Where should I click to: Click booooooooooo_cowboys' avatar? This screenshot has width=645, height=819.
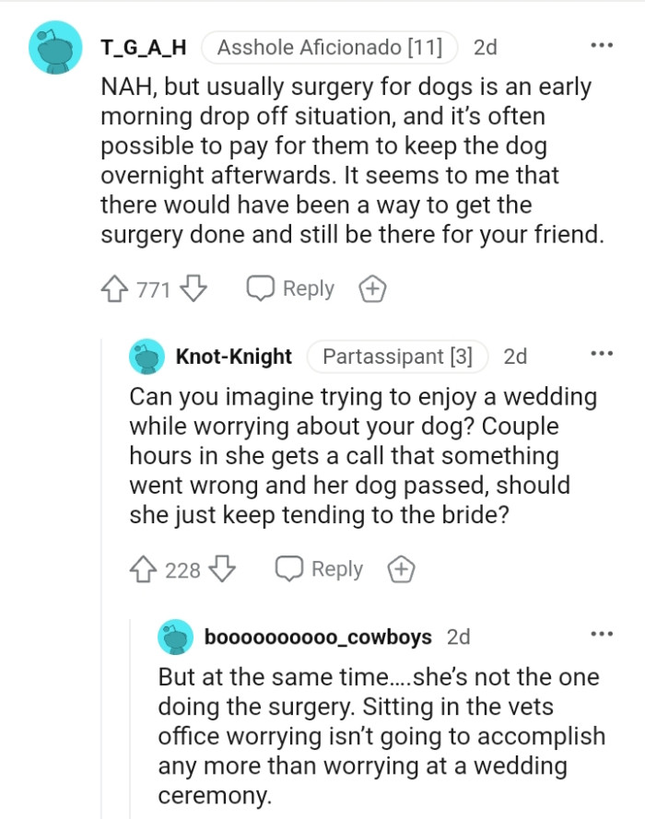pos(174,635)
